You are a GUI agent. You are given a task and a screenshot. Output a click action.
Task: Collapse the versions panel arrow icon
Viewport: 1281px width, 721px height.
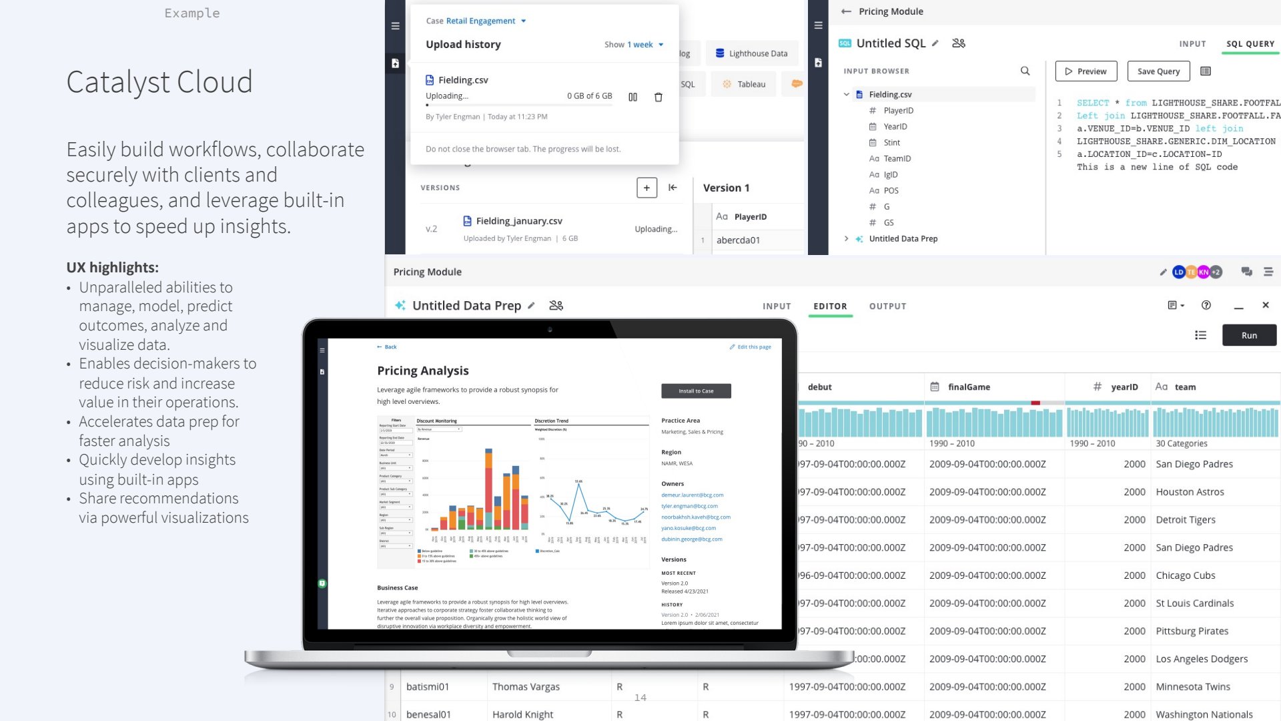click(x=673, y=188)
